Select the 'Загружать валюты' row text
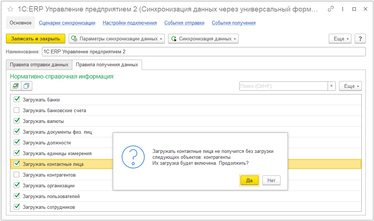The width and height of the screenshot is (374, 221). coord(43,121)
